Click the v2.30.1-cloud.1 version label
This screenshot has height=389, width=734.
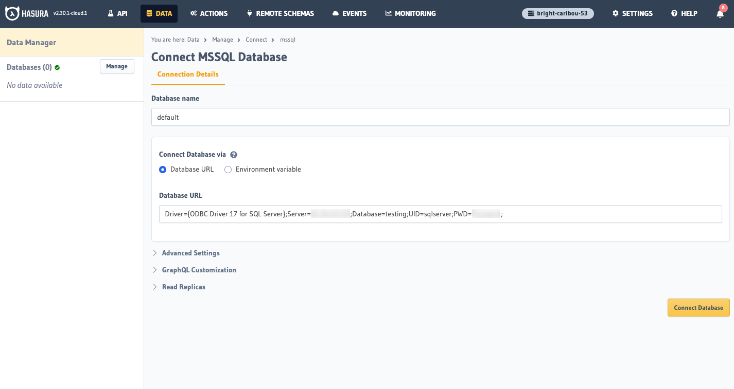click(x=70, y=13)
